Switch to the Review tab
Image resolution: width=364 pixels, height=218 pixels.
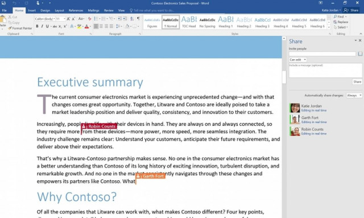[x=109, y=10]
